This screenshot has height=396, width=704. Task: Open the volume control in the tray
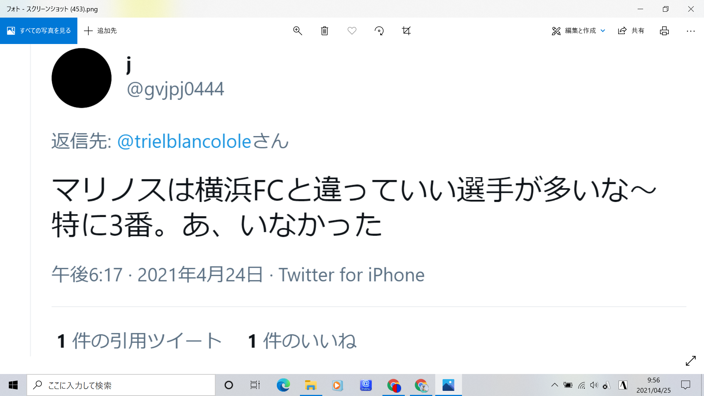(x=594, y=385)
